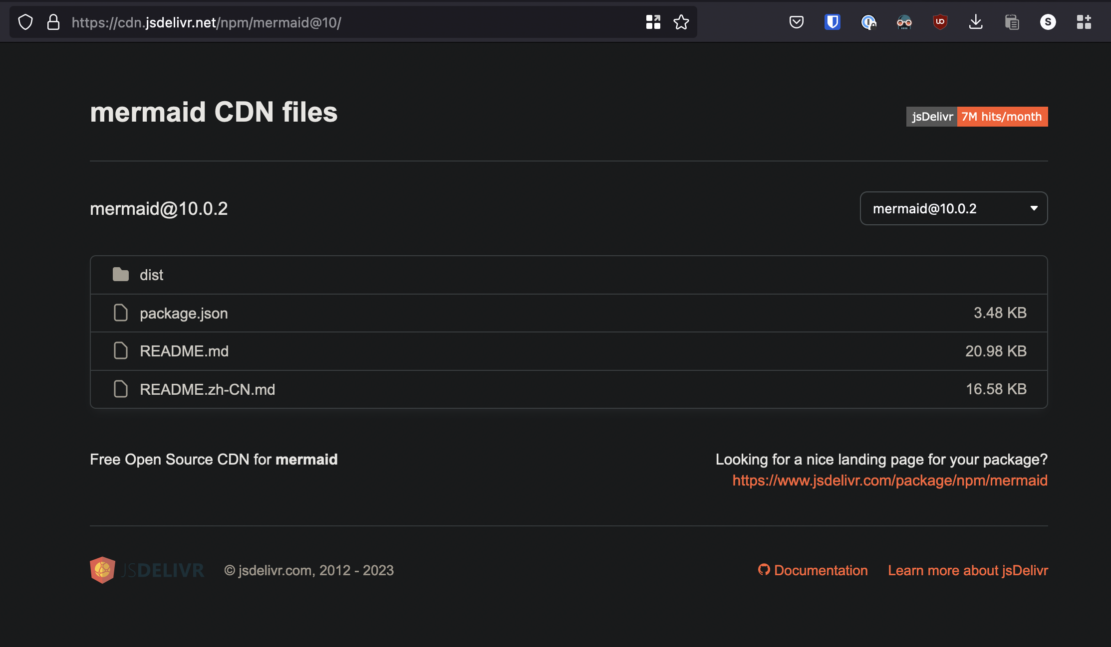The width and height of the screenshot is (1111, 647).
Task: Unlock the 1Password extension
Action: pos(868,22)
